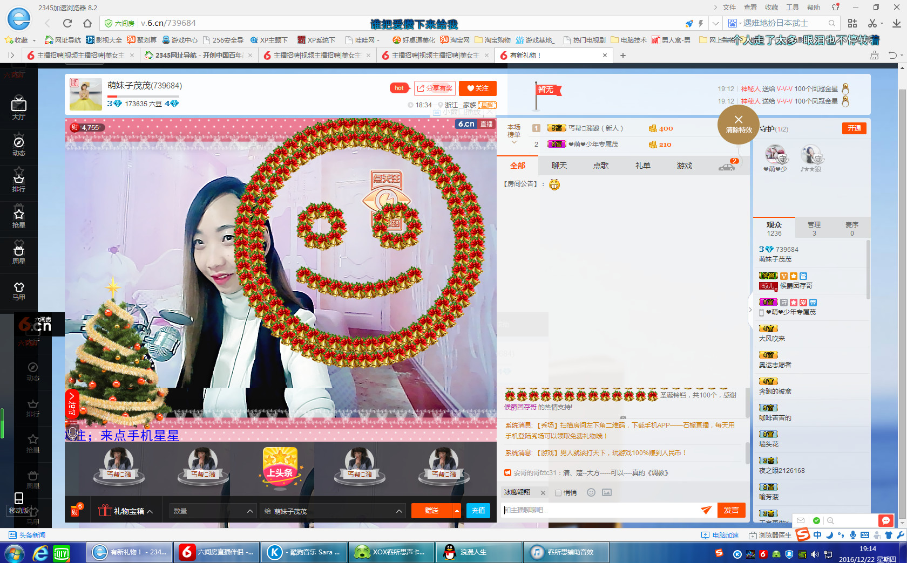Reload the page with the refresh icon
Viewport: 907px width, 563px height.
pyautogui.click(x=67, y=23)
